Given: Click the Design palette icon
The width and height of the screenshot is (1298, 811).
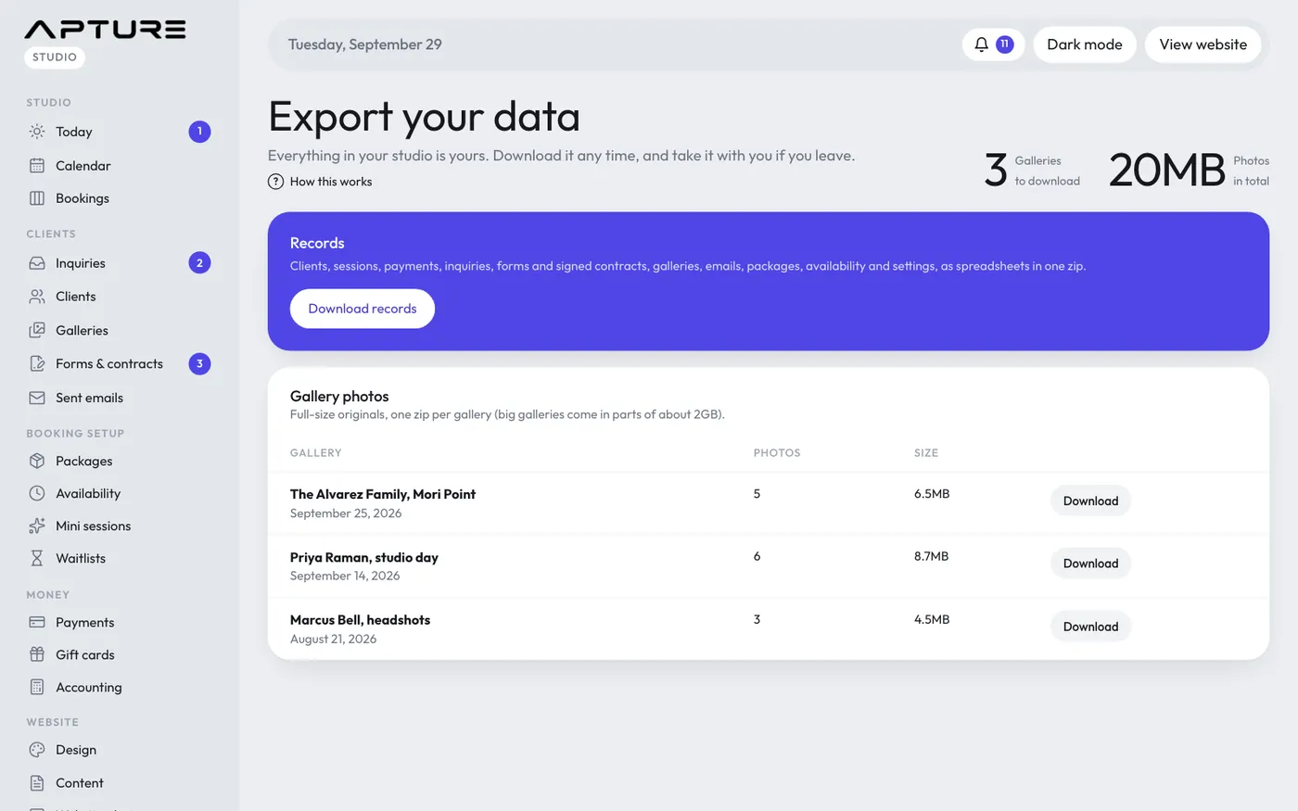Looking at the screenshot, I should (x=37, y=750).
